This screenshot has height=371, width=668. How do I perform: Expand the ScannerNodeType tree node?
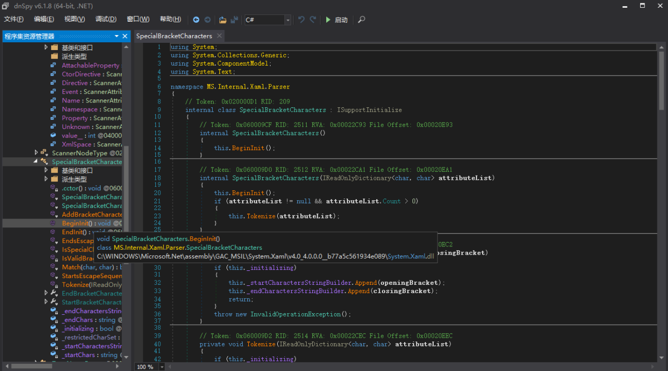coord(36,153)
